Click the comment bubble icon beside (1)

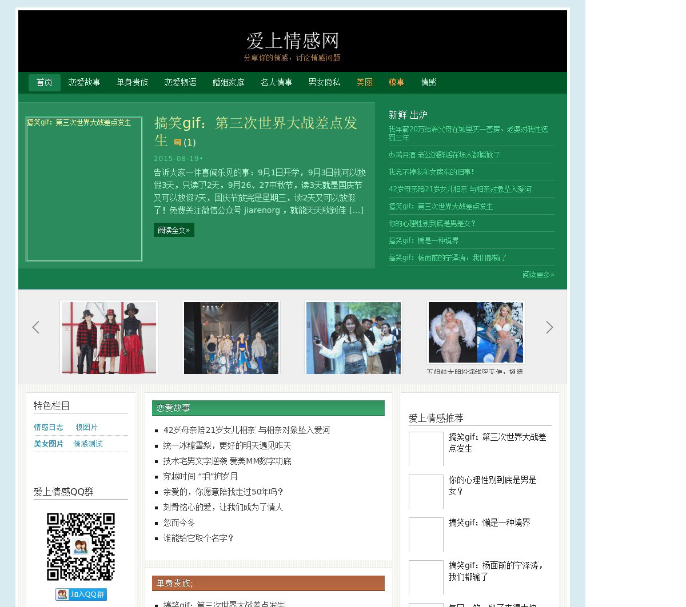tap(178, 143)
